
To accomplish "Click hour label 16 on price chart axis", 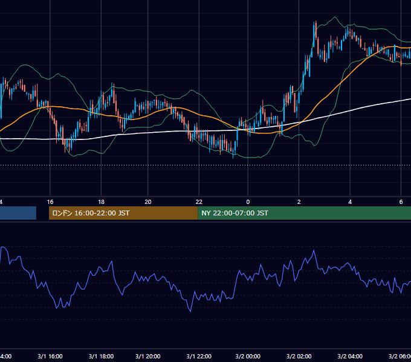I will 50,202.
